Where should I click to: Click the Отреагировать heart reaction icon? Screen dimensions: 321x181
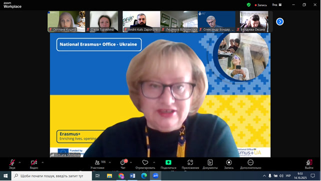[145, 162]
